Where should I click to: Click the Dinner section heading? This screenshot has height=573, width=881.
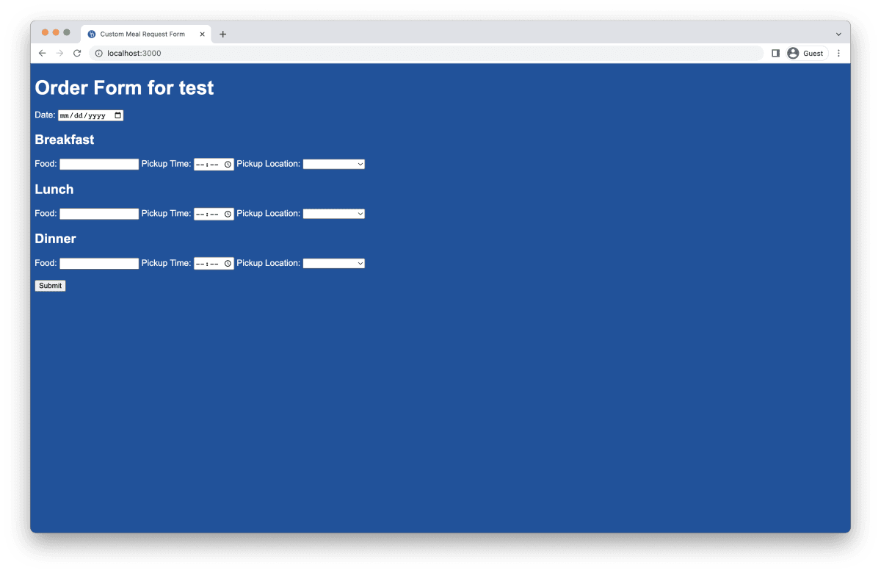(55, 239)
